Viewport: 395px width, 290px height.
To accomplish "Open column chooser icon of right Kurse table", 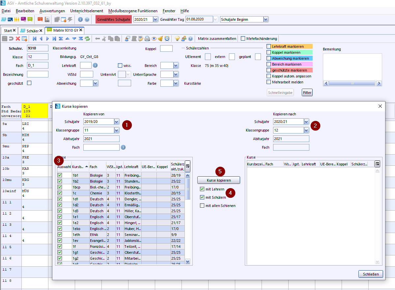I will 377,164.
